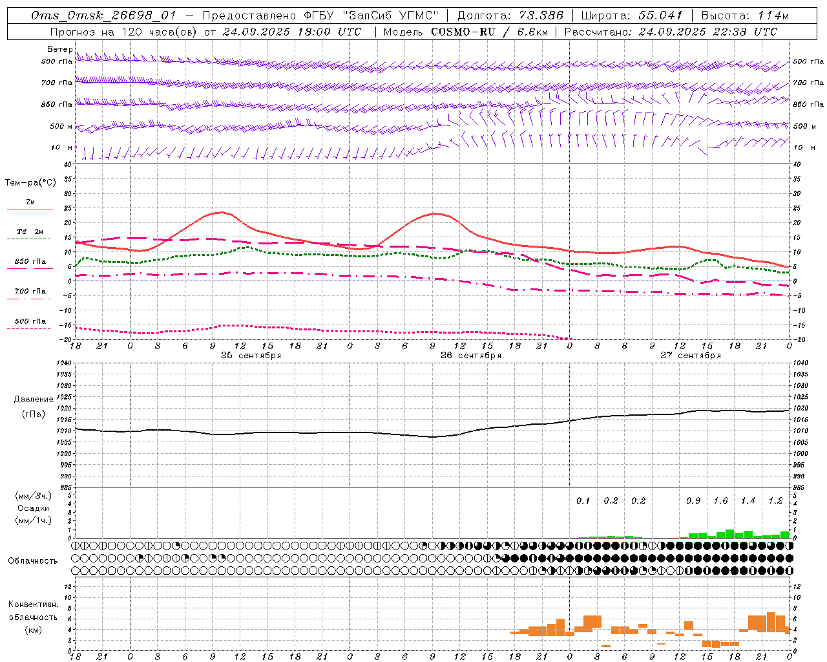Click the (мм/1ч.) hourly precipitation unit label
The image size is (827, 662).
(x=33, y=520)
